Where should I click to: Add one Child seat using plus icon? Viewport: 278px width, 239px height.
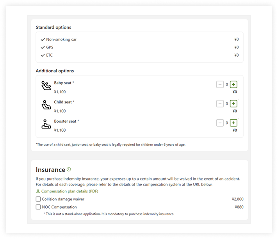(233, 104)
